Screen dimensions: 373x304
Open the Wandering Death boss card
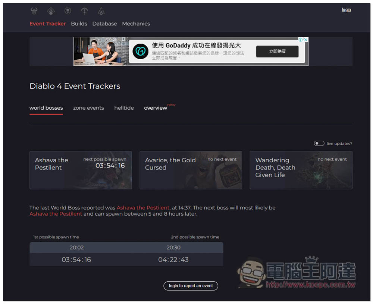pyautogui.click(x=301, y=170)
